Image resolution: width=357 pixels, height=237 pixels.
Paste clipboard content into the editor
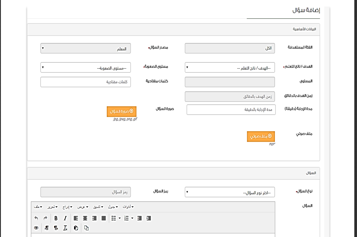pos(76,228)
